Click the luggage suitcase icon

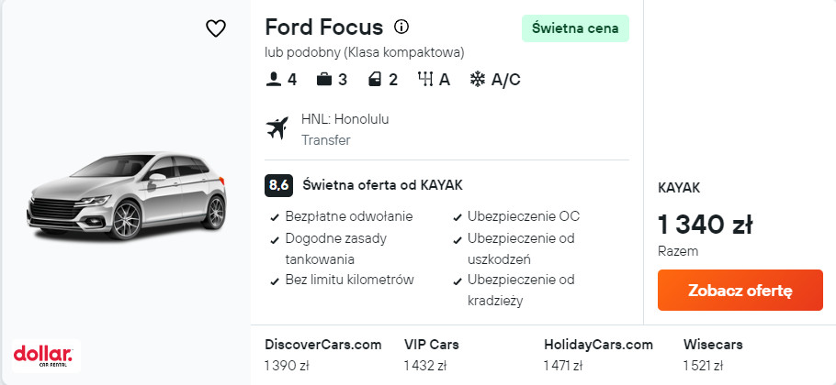323,80
